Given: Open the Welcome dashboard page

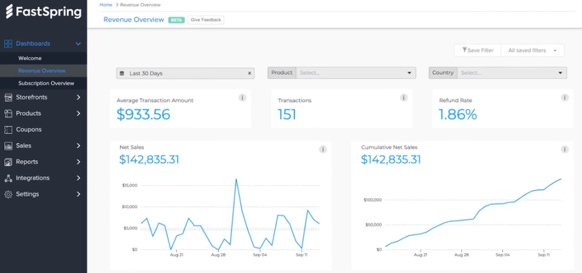Looking at the screenshot, I should 30,59.
